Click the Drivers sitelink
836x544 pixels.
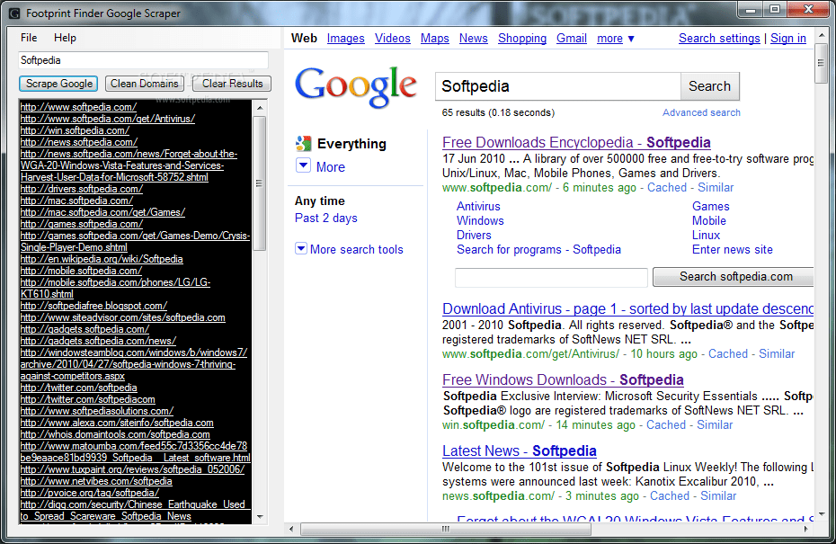[x=474, y=236]
